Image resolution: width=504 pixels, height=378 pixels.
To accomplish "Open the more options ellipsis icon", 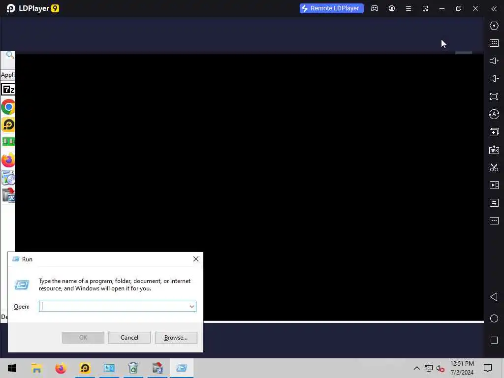I will pos(494,221).
